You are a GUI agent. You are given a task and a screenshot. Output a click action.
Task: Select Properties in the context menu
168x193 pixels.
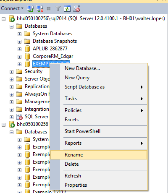click(99, 185)
